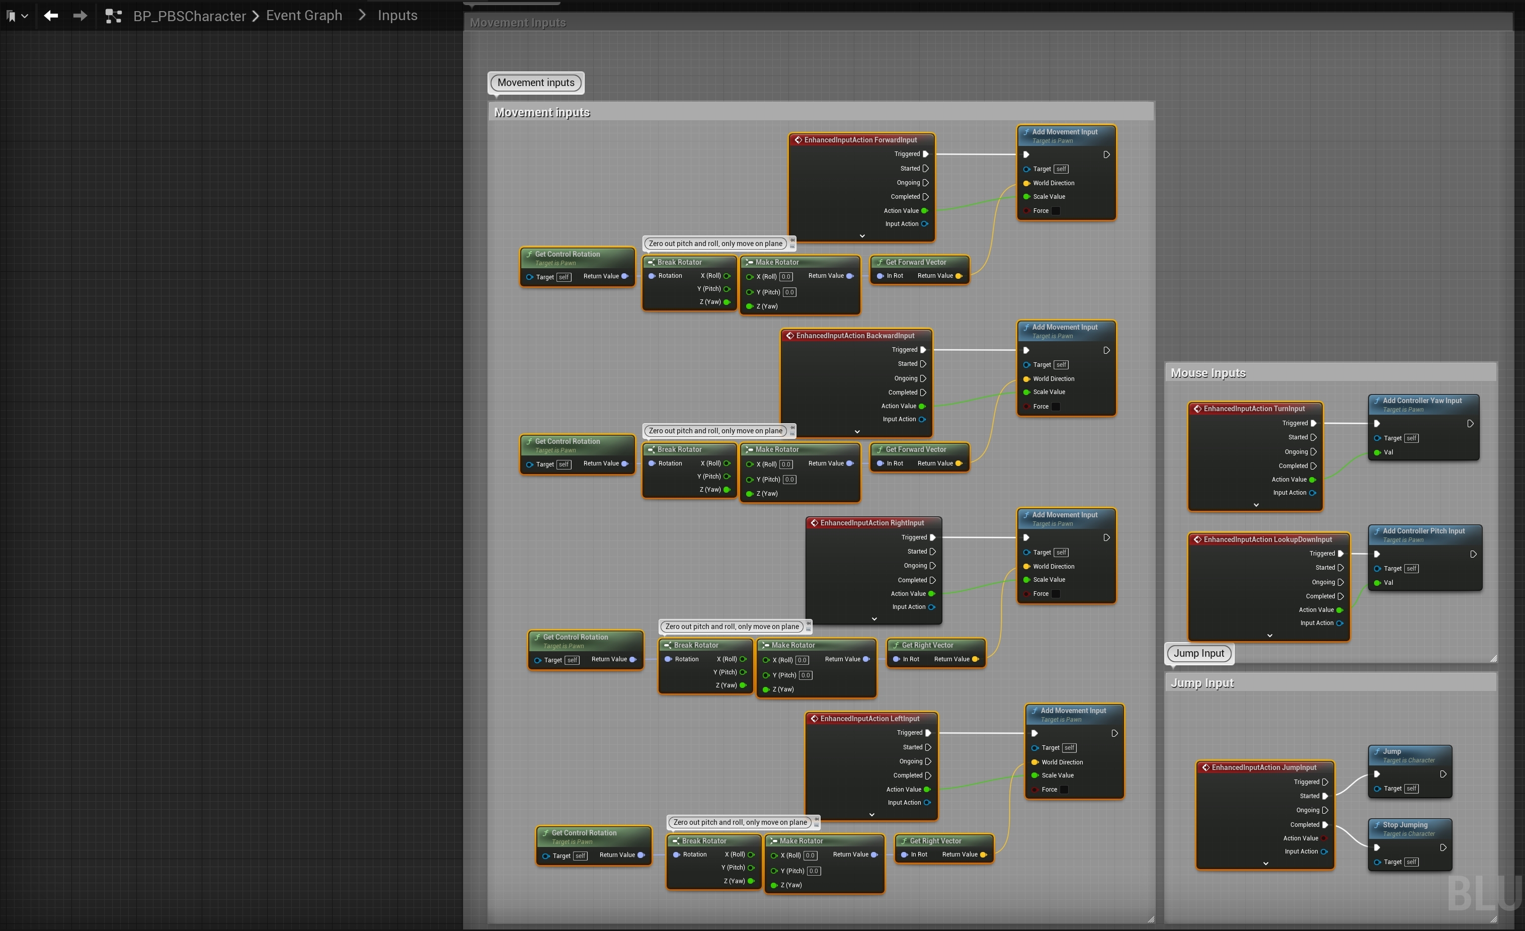The width and height of the screenshot is (1525, 931).
Task: Navigate back with the left arrow
Action: click(51, 16)
